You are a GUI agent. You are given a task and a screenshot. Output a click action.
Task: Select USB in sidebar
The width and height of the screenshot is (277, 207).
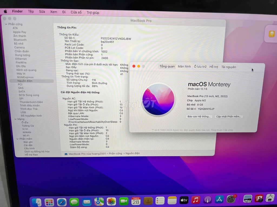pos(23,112)
